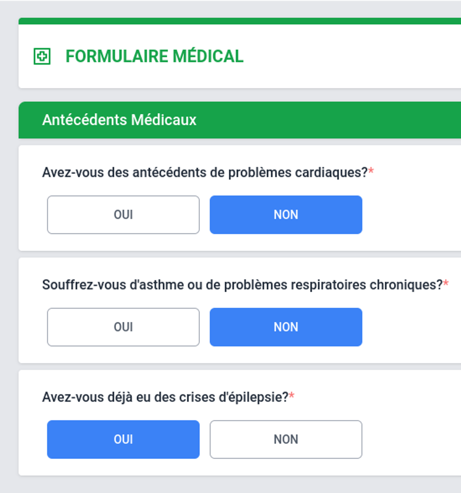Deselect the highlighted OUI for epilepsy question
This screenshot has width=461, height=493.
tap(123, 439)
